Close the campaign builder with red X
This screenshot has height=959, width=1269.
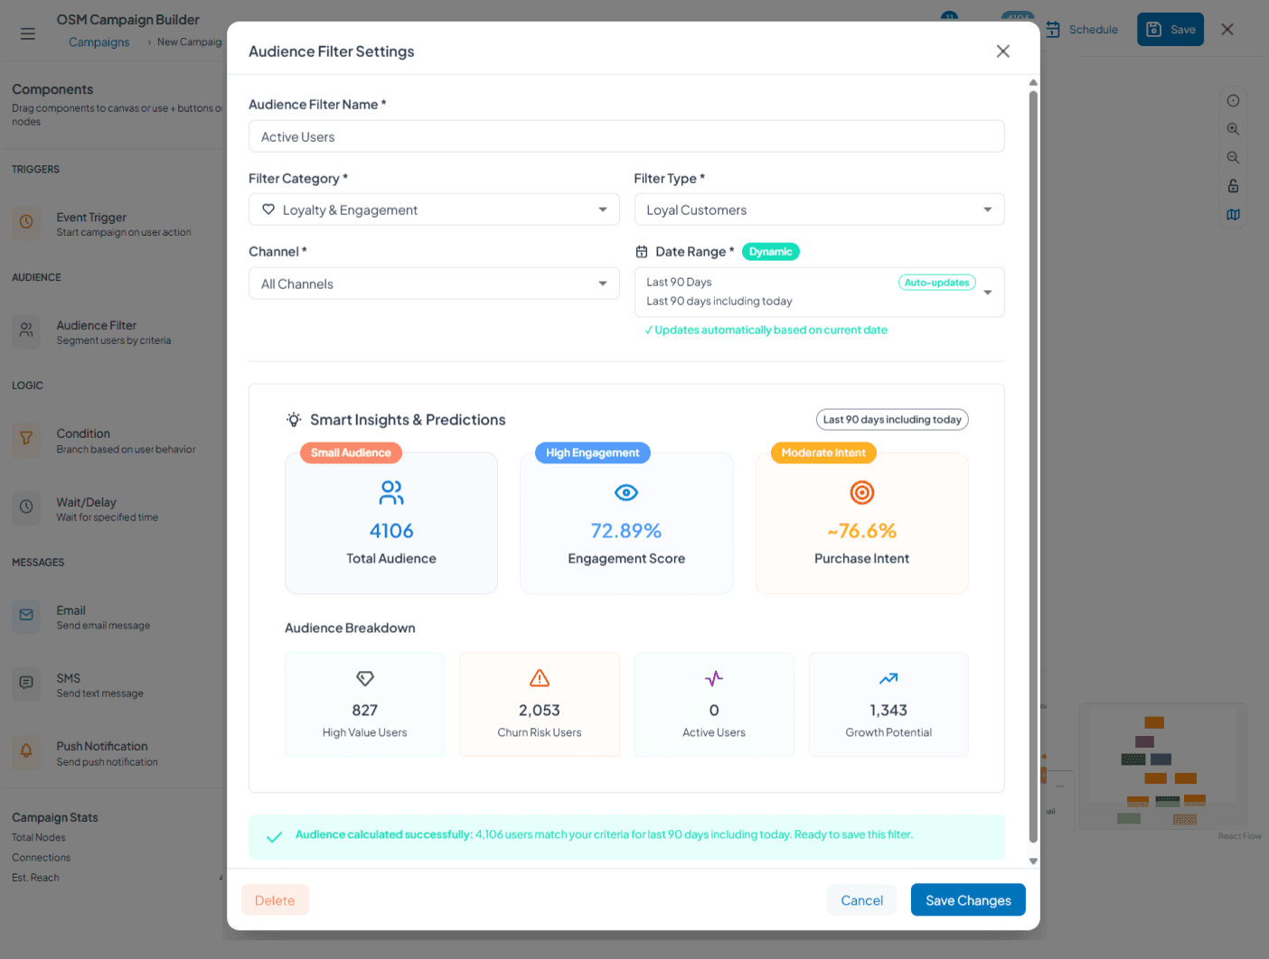[x=1227, y=30]
